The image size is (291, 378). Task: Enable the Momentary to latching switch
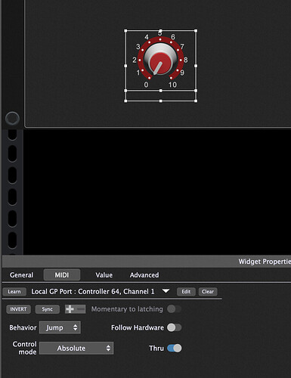pyautogui.click(x=174, y=308)
